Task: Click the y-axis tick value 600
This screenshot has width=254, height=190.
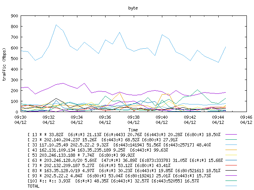Action: (14, 48)
